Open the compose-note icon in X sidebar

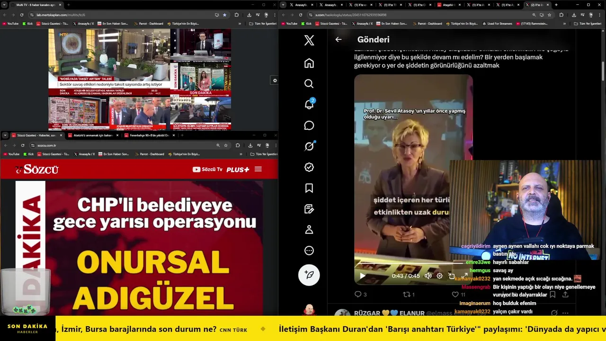309,209
